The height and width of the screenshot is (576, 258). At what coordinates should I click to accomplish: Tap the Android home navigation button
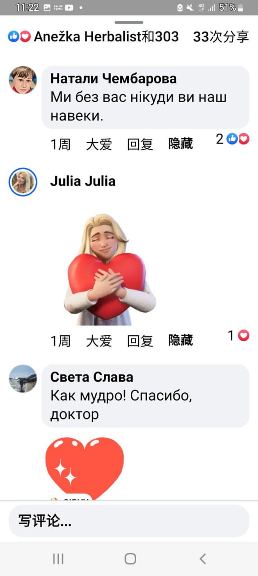tap(130, 559)
